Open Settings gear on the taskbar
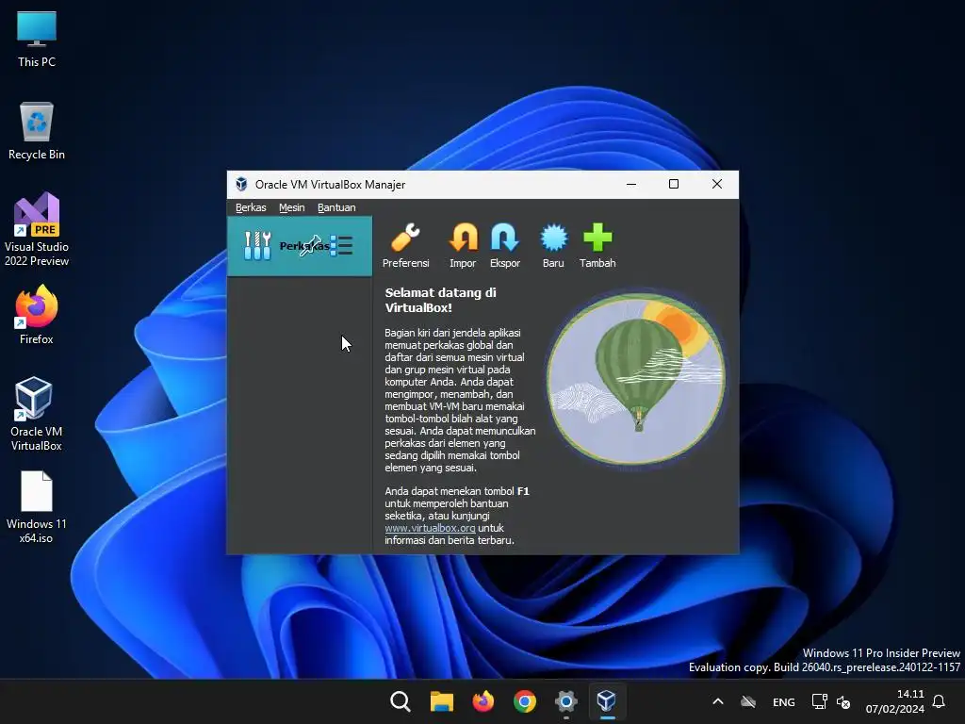This screenshot has height=724, width=965. click(565, 701)
